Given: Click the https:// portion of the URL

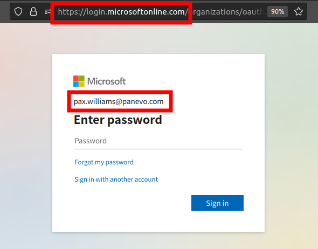Looking at the screenshot, I should (x=72, y=12).
